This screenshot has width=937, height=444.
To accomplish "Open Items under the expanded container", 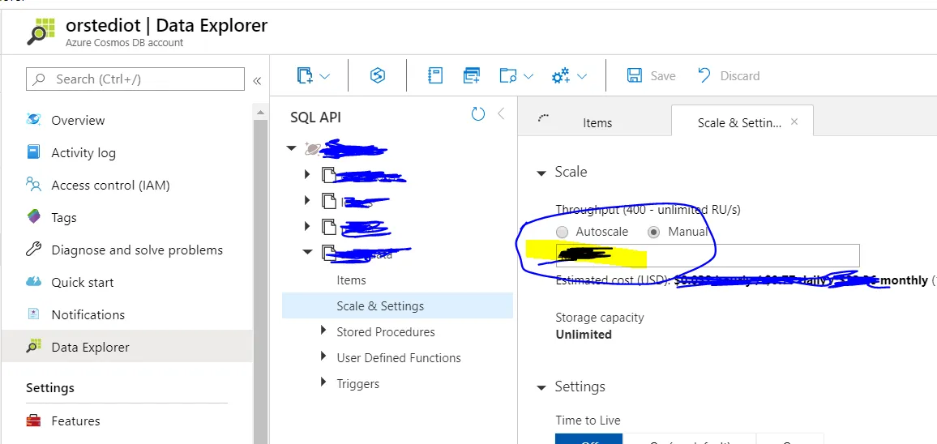I will point(352,280).
